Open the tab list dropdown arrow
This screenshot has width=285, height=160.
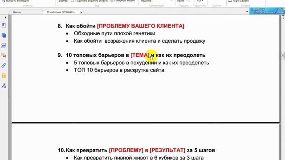(x=247, y=12)
